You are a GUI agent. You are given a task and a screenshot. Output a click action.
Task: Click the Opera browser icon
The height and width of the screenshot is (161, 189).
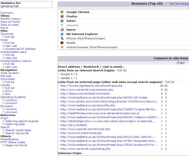point(62,30)
